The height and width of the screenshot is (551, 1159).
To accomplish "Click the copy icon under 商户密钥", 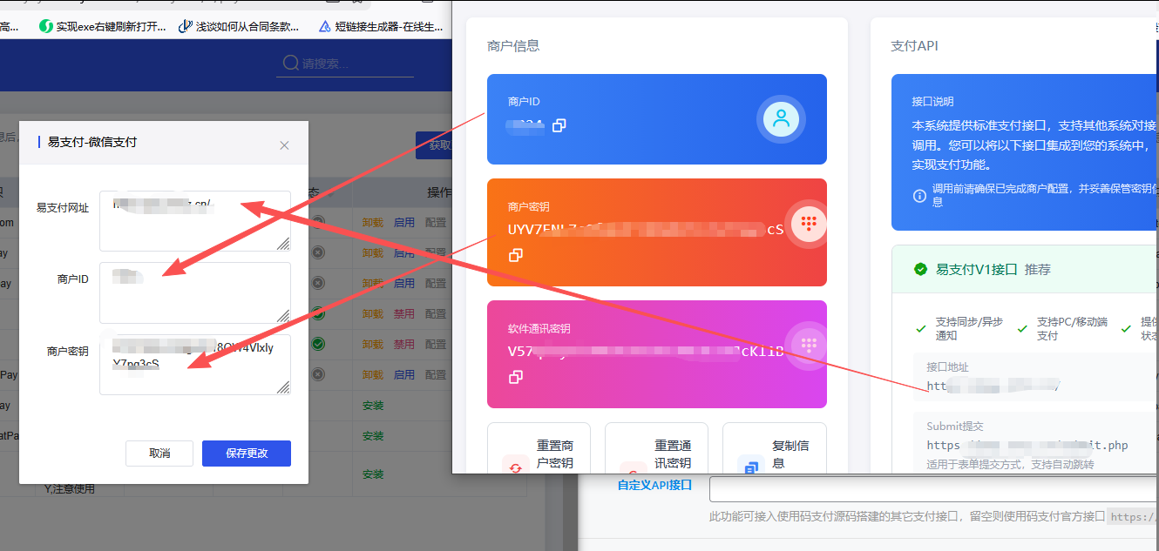I will coord(517,256).
